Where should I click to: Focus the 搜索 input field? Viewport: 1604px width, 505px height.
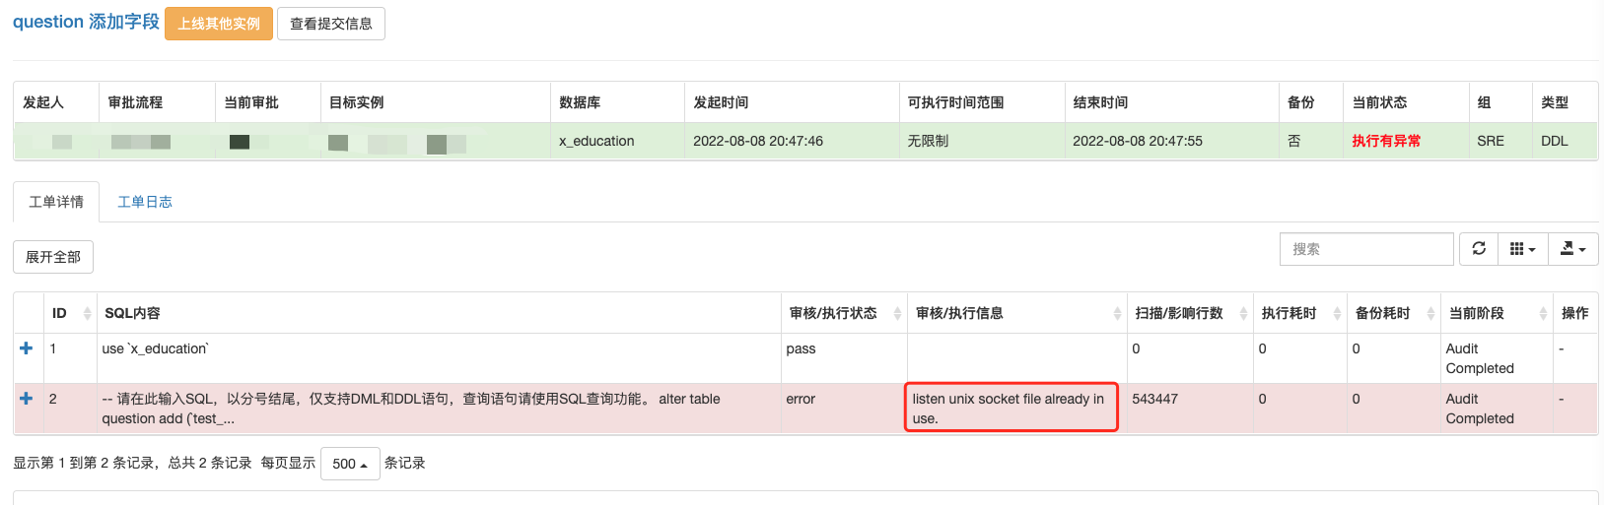1366,249
